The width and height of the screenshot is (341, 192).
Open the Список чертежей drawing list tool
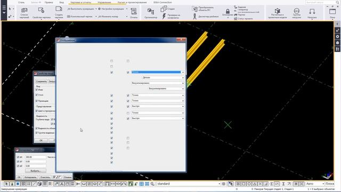[x=24, y=13]
